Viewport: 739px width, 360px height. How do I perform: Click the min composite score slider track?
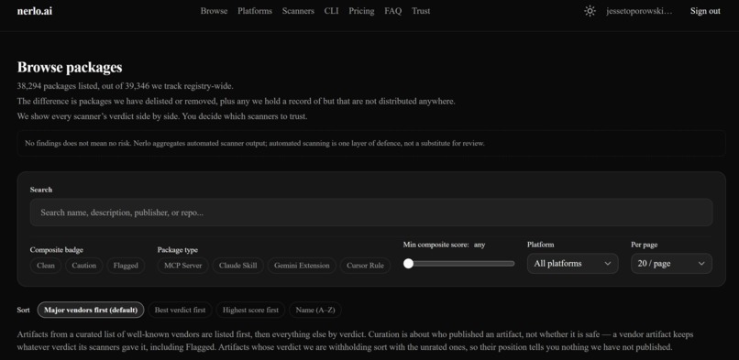click(x=459, y=264)
